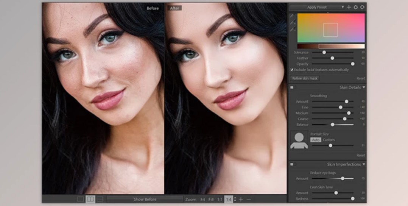Open the Apply Preset dropdown

[317, 7]
